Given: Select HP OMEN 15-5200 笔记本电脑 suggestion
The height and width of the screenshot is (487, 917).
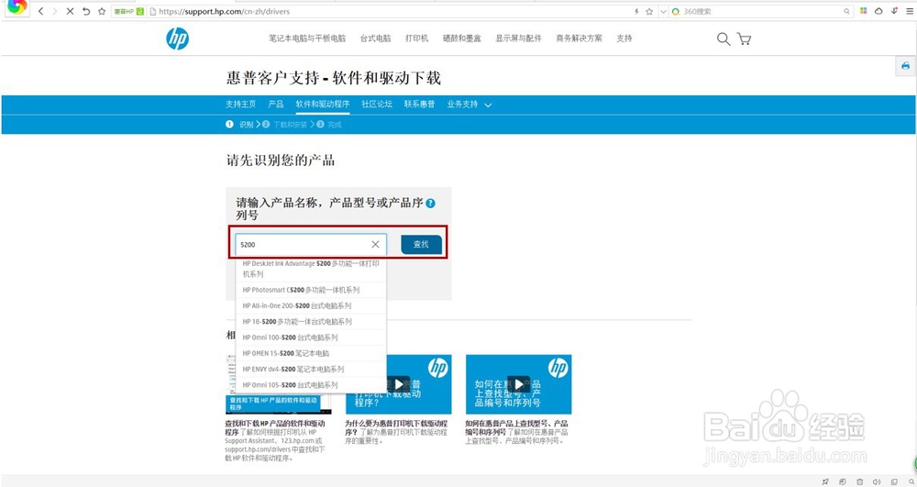Looking at the screenshot, I should click(x=311, y=353).
